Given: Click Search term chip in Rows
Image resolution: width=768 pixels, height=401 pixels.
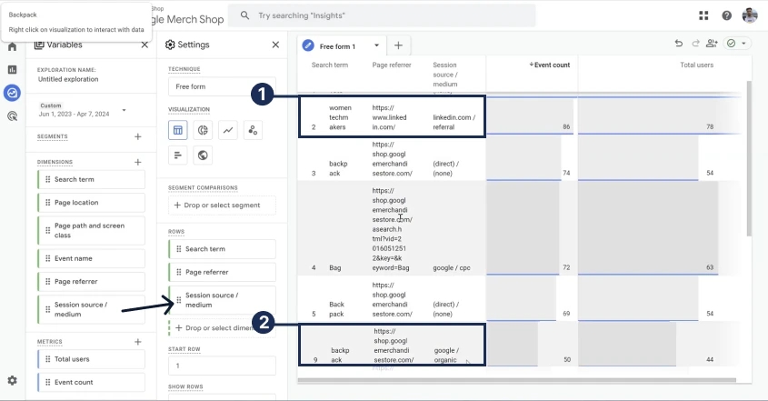Looking at the screenshot, I should click(222, 249).
